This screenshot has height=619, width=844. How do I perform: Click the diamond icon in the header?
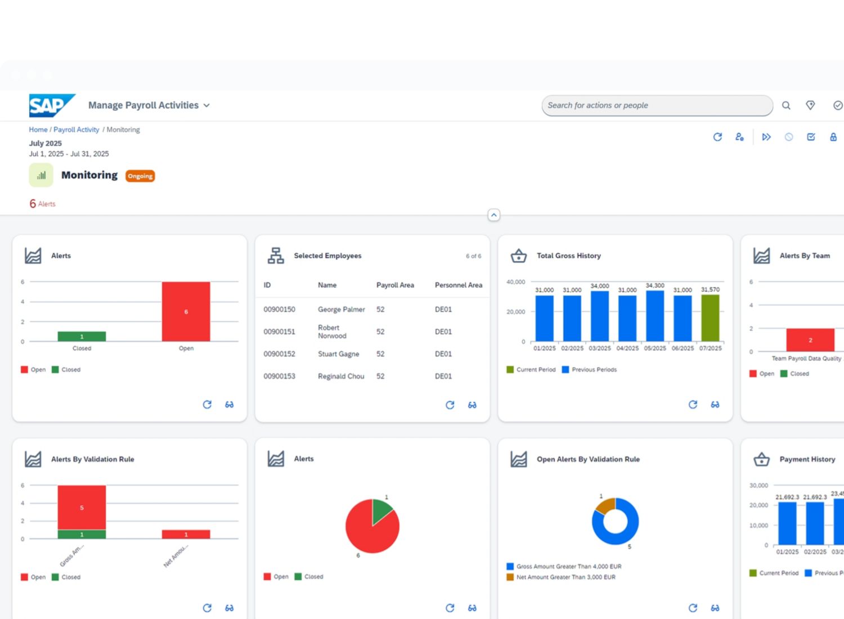coord(810,105)
